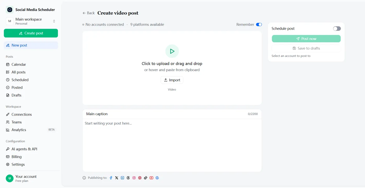
Task: Go to All posts
Action: (31, 72)
